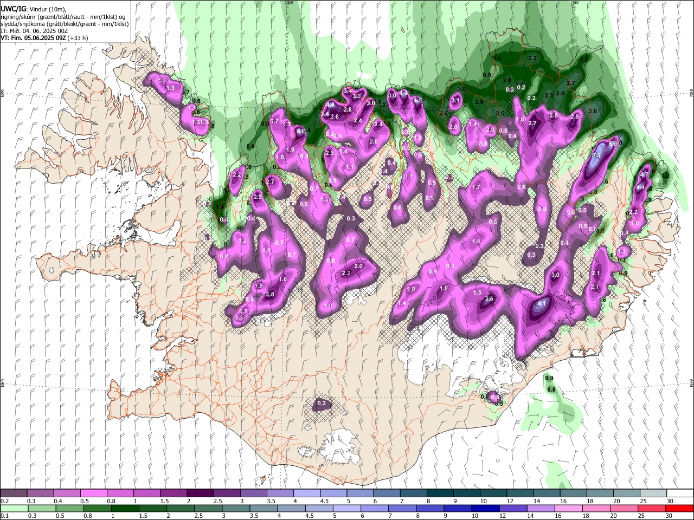Select the lavender 14–16 rain legend swatch
This screenshot has height=520, width=694.
point(541,509)
